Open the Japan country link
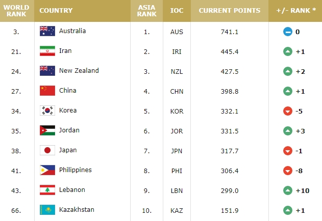Image resolution: width=322 pixels, height=221 pixels. coord(68,150)
